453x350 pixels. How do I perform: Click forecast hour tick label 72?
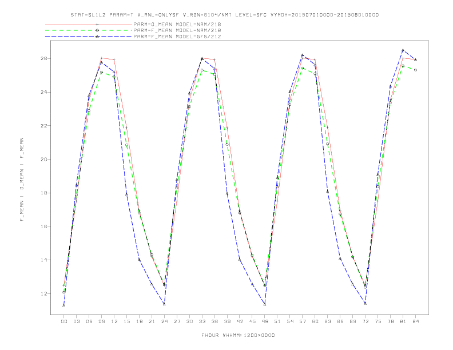[365, 321]
